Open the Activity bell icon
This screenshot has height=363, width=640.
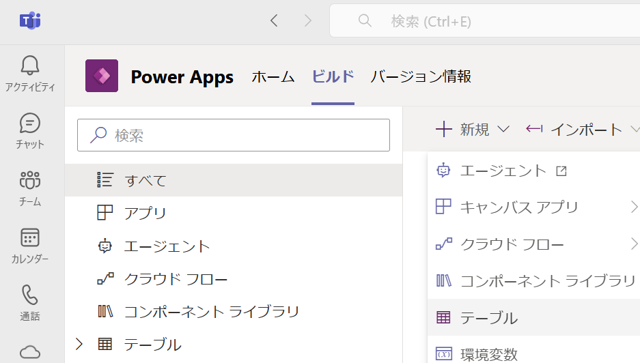30,66
